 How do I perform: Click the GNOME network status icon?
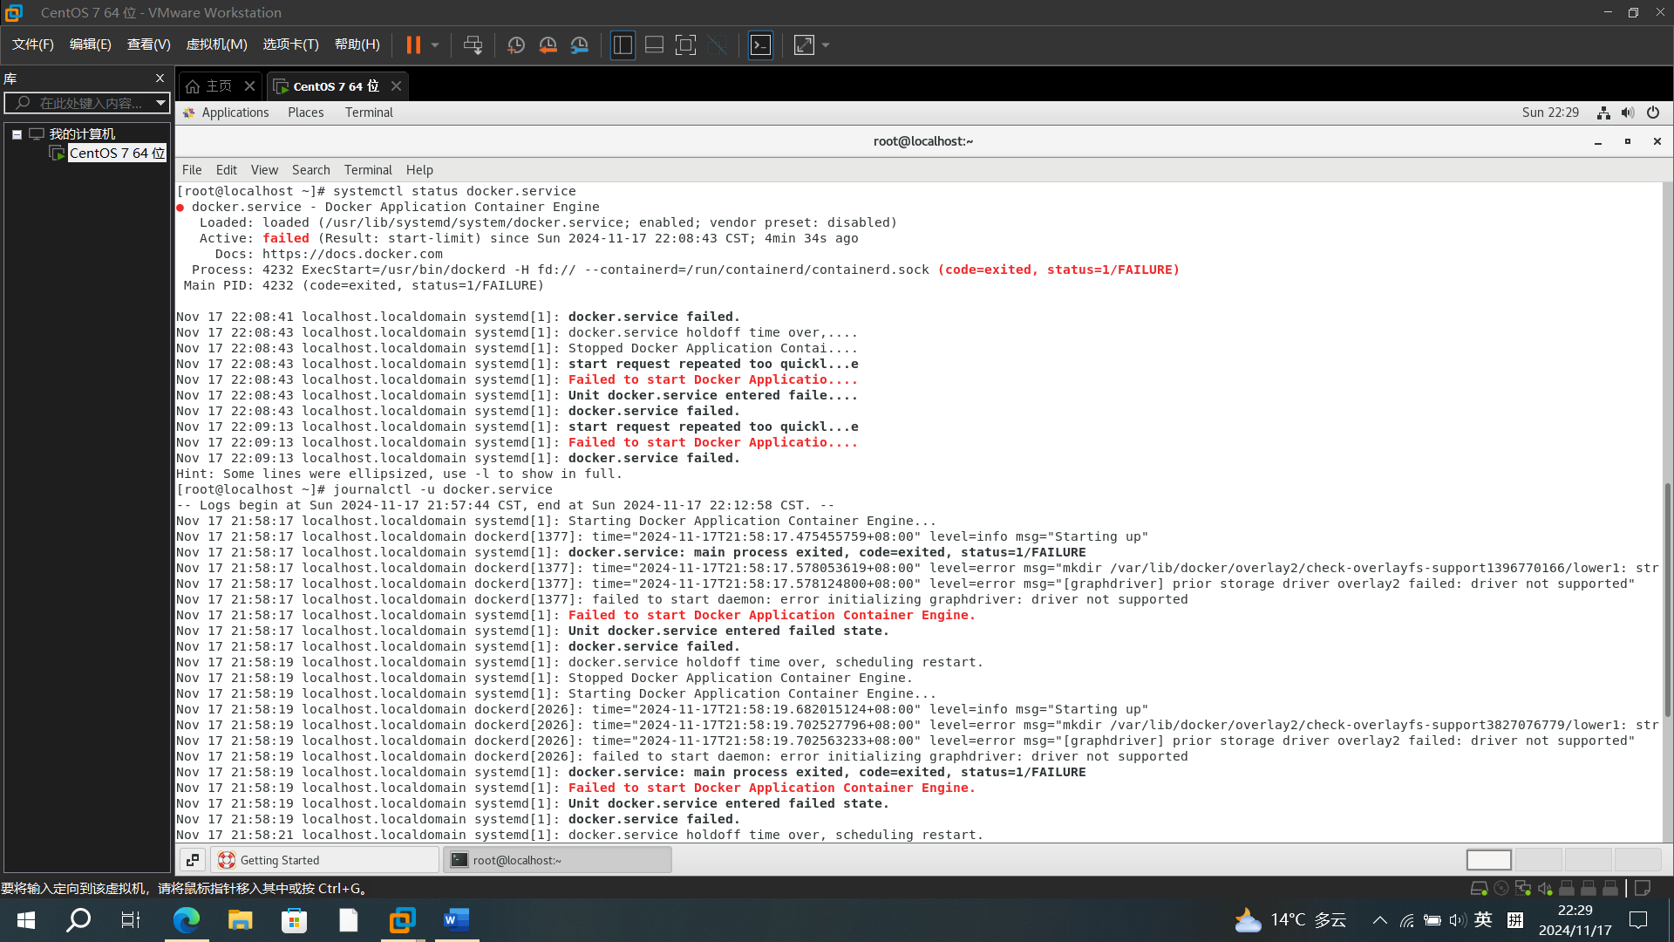[1603, 113]
